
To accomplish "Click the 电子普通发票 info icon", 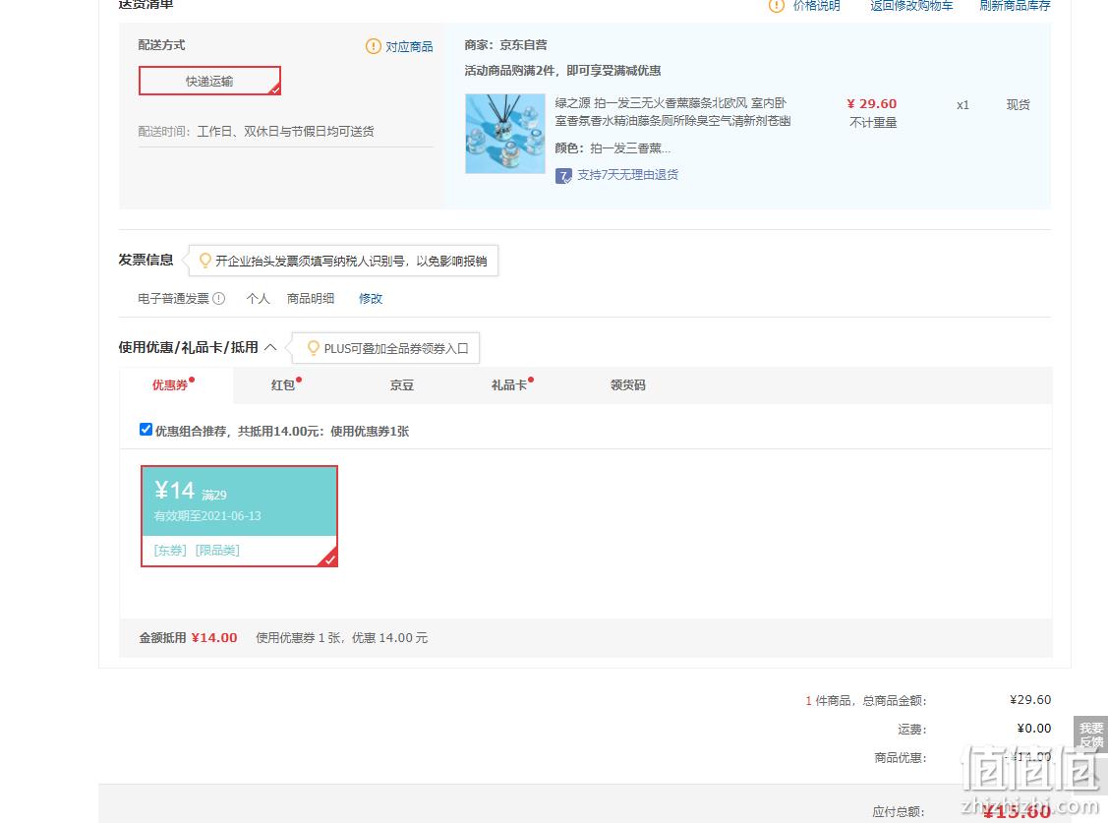I will tap(219, 298).
